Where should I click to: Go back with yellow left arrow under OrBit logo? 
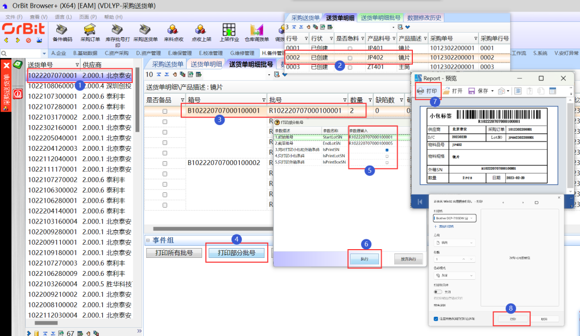(7, 40)
